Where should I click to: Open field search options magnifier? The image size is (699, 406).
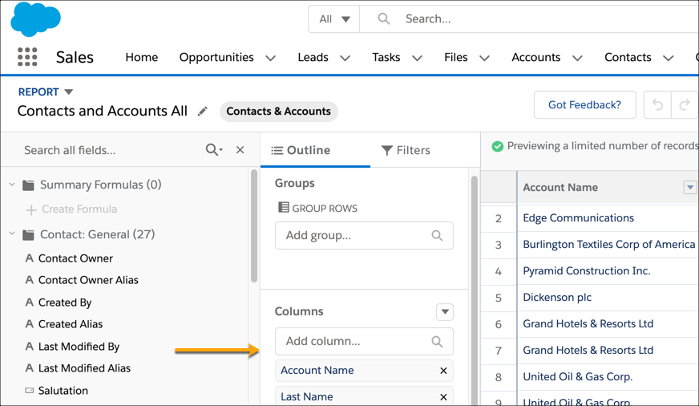[214, 150]
